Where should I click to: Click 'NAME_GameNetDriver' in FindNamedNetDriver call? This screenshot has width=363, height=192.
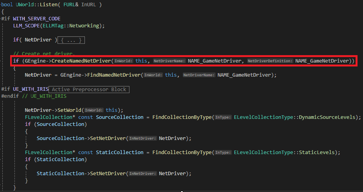click(x=244, y=75)
